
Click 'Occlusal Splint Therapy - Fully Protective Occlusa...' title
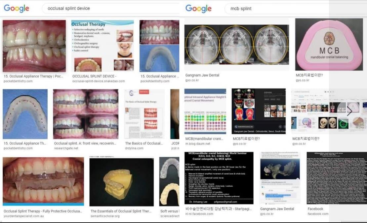click(43, 211)
